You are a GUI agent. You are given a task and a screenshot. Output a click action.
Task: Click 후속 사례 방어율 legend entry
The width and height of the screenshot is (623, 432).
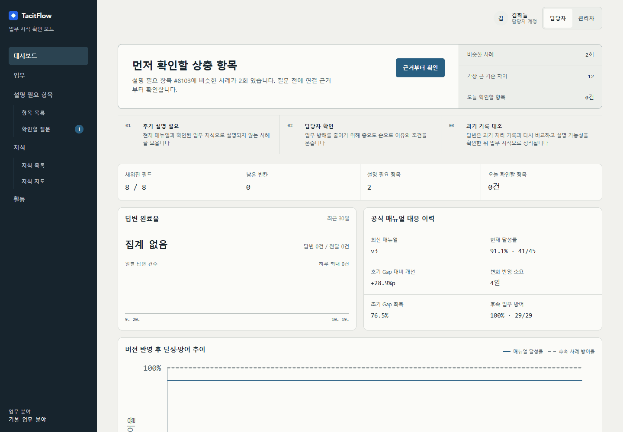(571, 352)
